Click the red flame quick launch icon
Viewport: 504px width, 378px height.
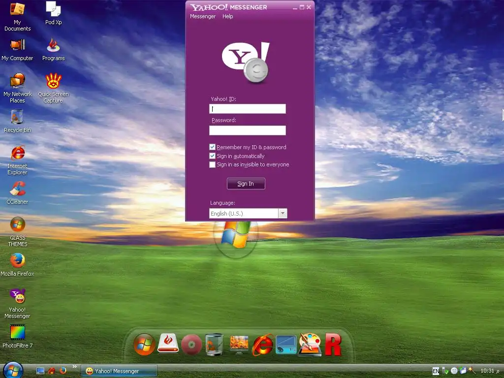52,371
